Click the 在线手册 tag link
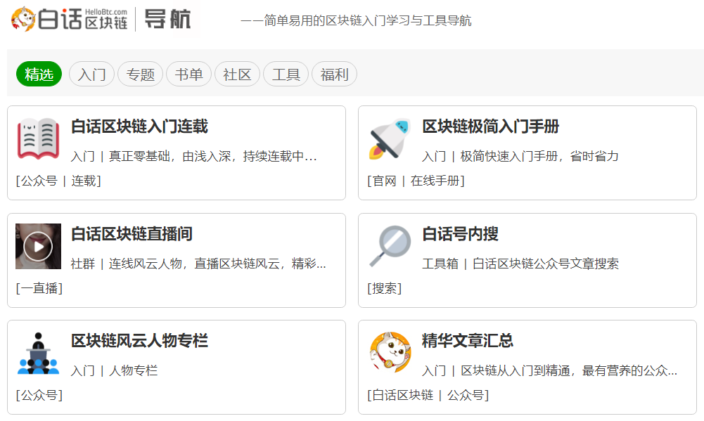The width and height of the screenshot is (704, 421). [x=435, y=181]
